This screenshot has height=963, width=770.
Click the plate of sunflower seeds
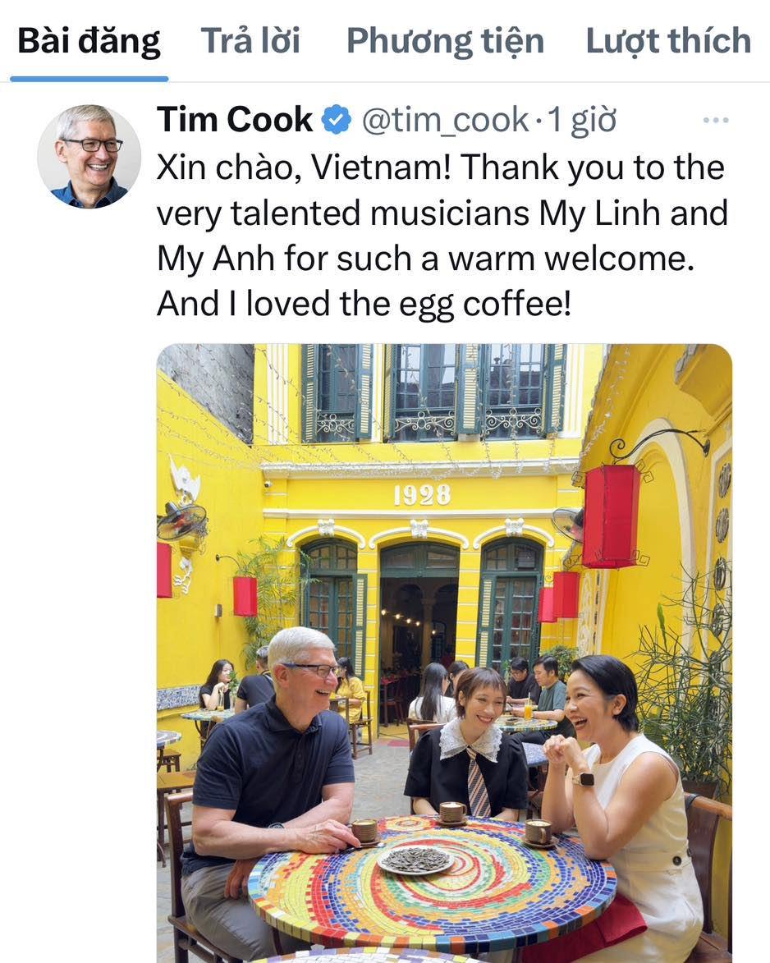[416, 860]
